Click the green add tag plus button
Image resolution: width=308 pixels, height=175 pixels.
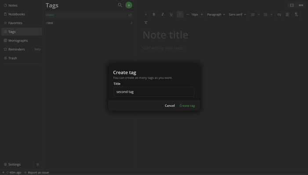[x=129, y=5]
